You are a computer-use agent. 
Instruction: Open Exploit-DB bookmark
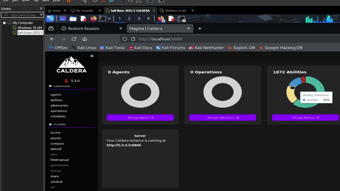tap(241, 48)
